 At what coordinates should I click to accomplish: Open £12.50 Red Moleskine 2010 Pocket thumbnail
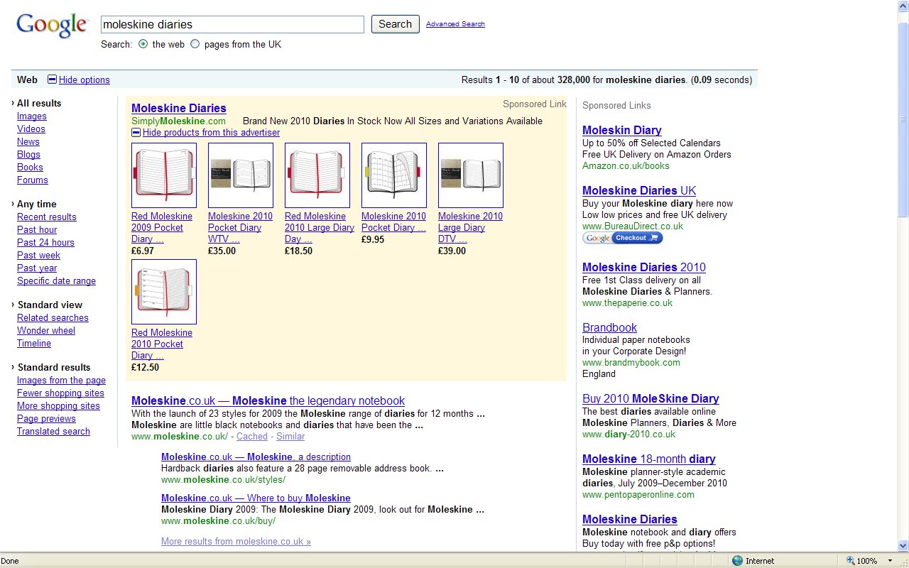[x=164, y=292]
